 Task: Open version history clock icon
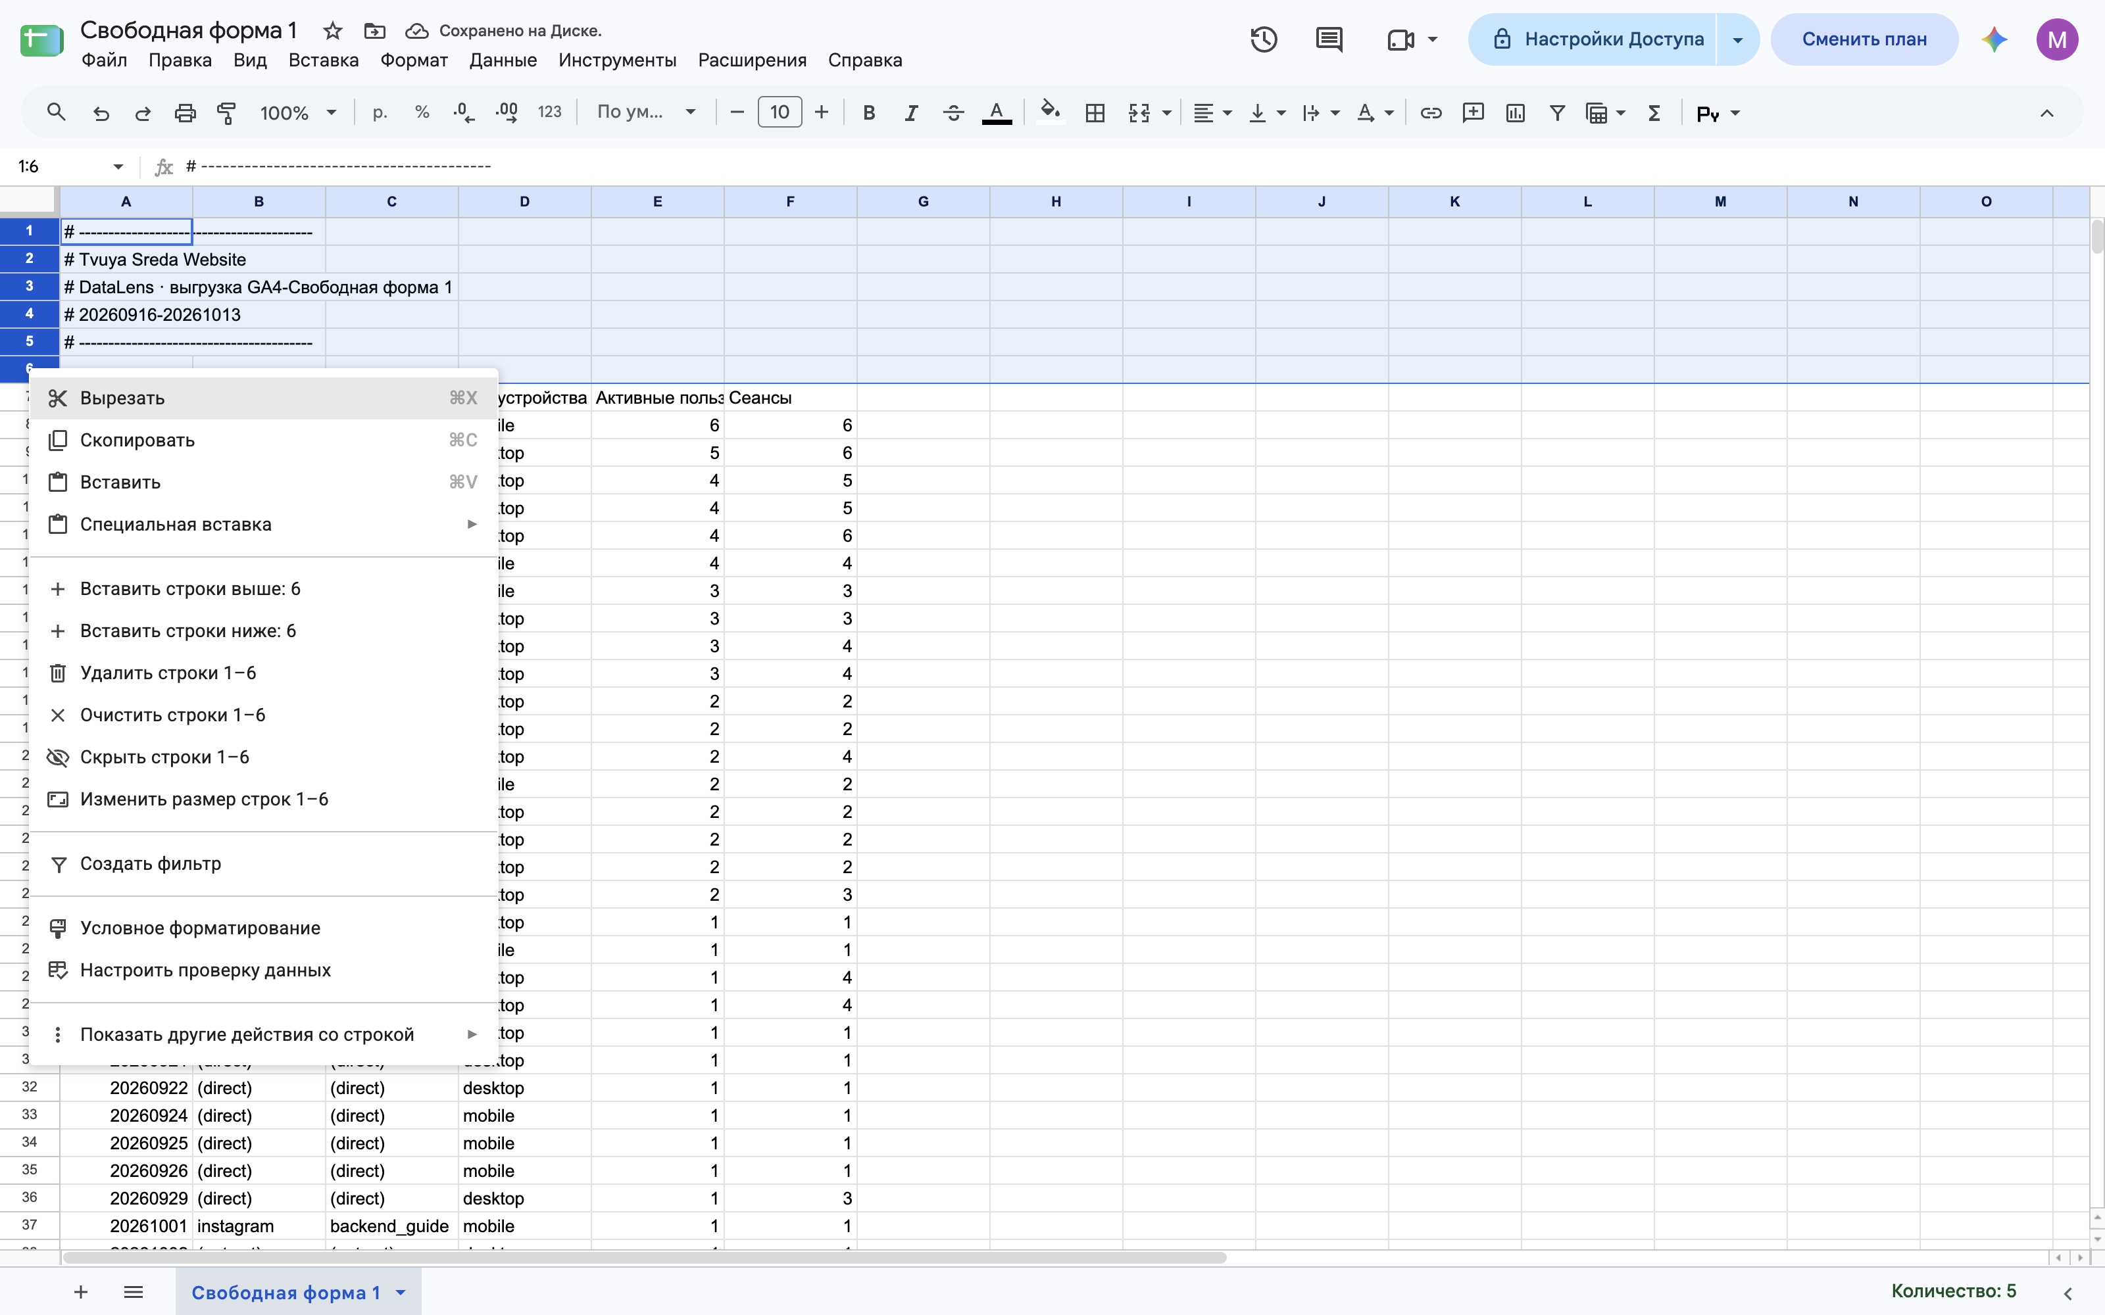pyautogui.click(x=1264, y=39)
